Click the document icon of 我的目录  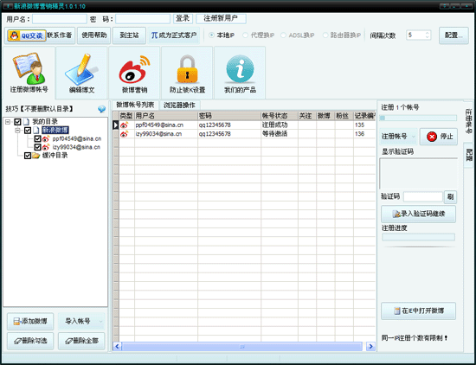click(26, 122)
